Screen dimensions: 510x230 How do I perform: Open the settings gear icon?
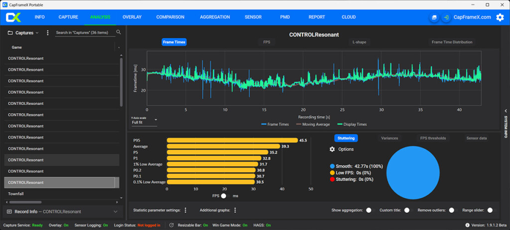500,17
